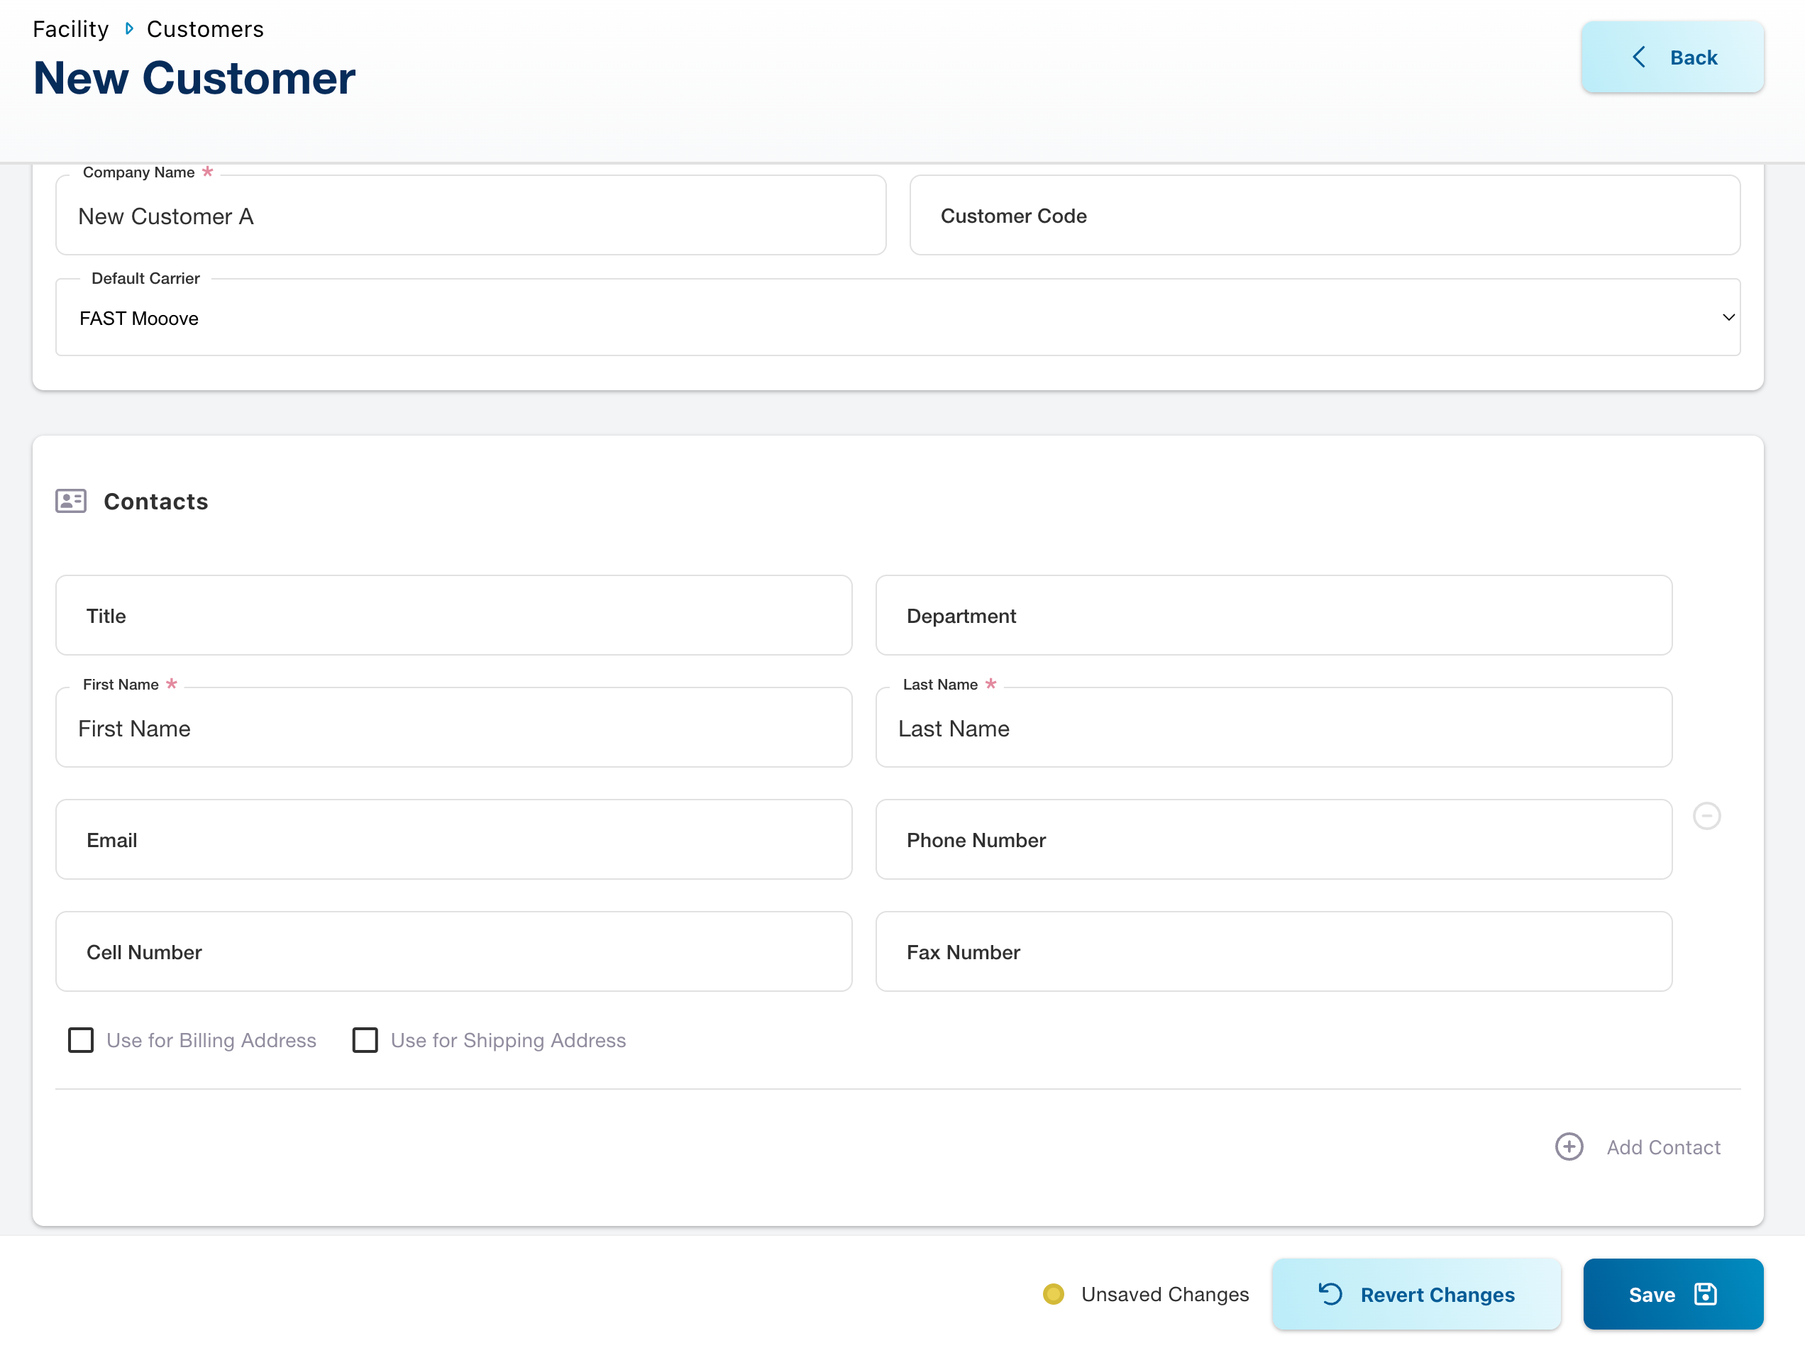
Task: Click the Back chevron icon
Action: point(1638,57)
